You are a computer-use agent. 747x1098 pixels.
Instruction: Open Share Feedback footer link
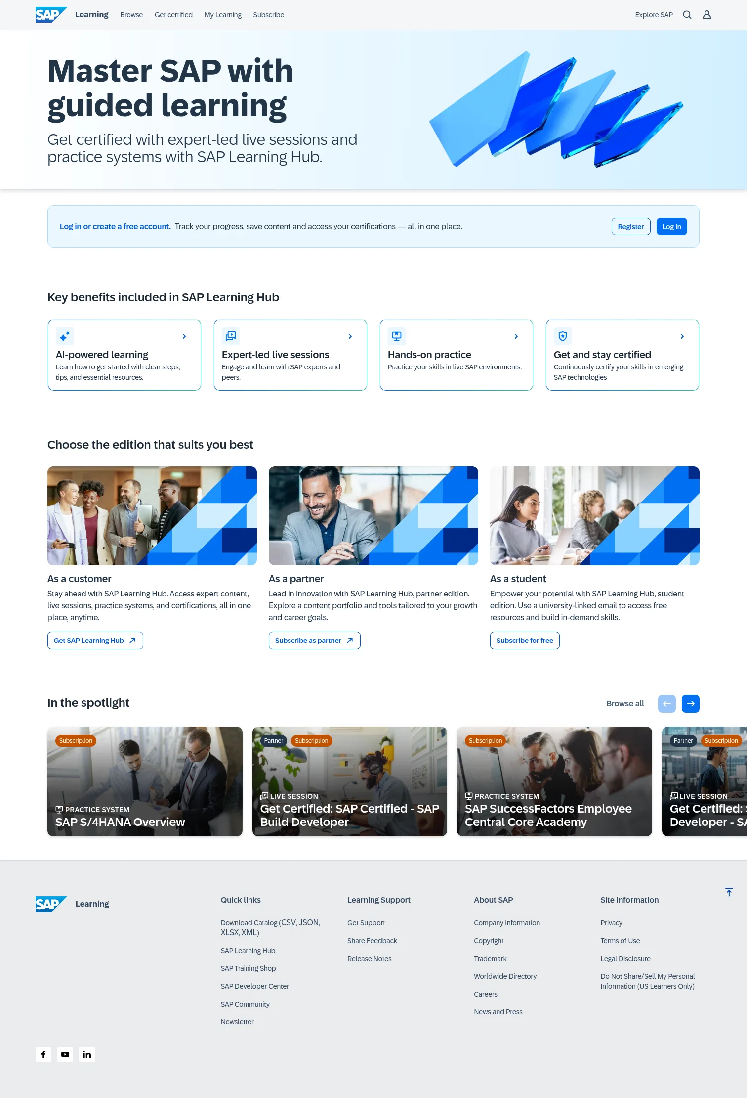click(x=372, y=941)
